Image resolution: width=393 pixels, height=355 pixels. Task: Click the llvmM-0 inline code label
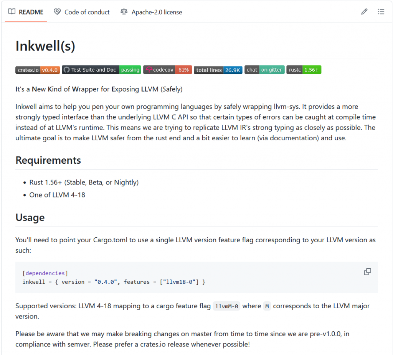click(226, 306)
